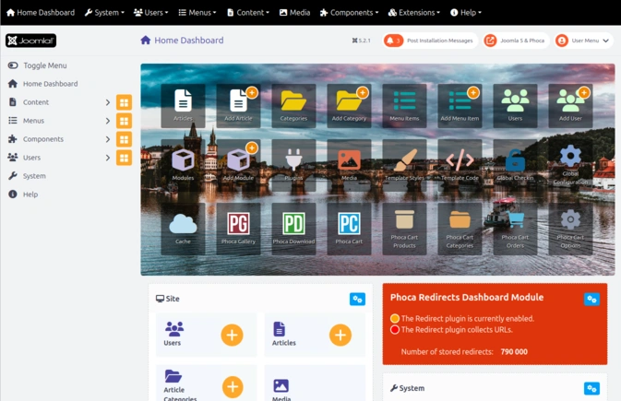Open the Extensions top bar dropdown
Screen dimensions: 621x401
click(x=414, y=13)
